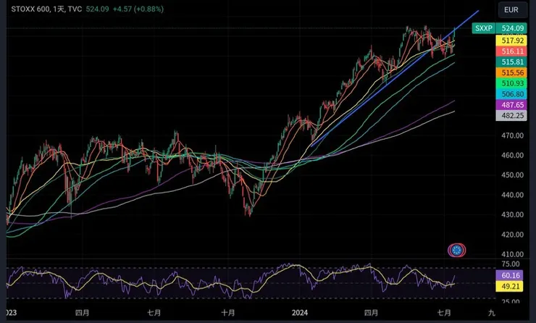Click the 410.00 price axis level

pos(512,254)
